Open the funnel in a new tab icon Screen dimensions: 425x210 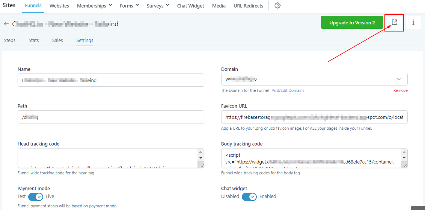[x=394, y=22]
